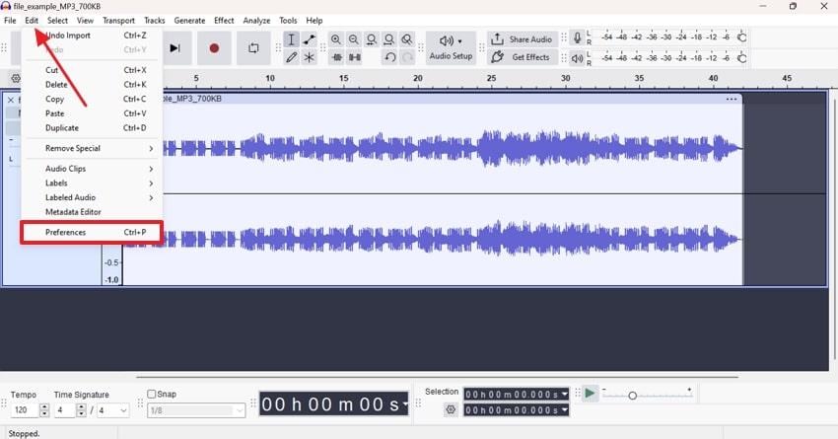
Task: Open the Tracks menu
Action: (x=155, y=21)
